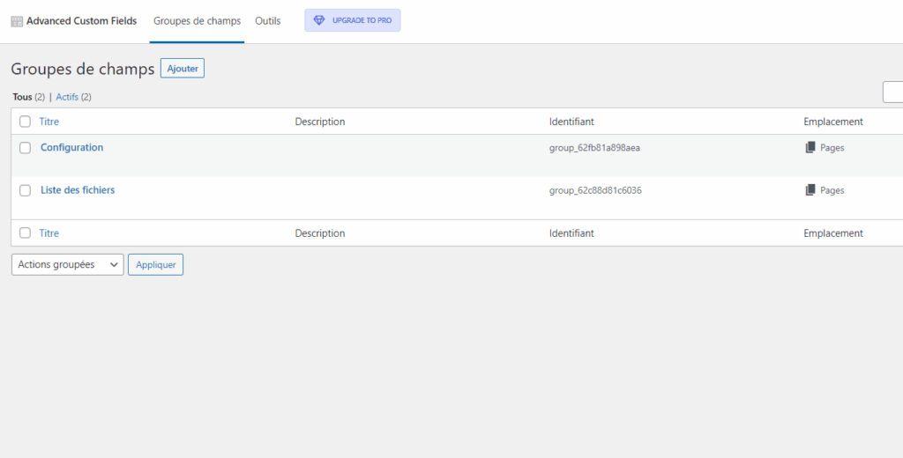Viewport: 903px width, 458px height.
Task: Click the search input field at right
Action: click(892, 92)
